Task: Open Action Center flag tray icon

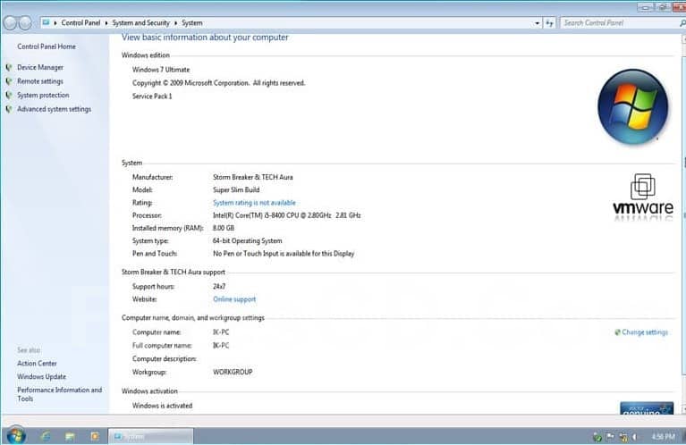Action: pos(610,436)
